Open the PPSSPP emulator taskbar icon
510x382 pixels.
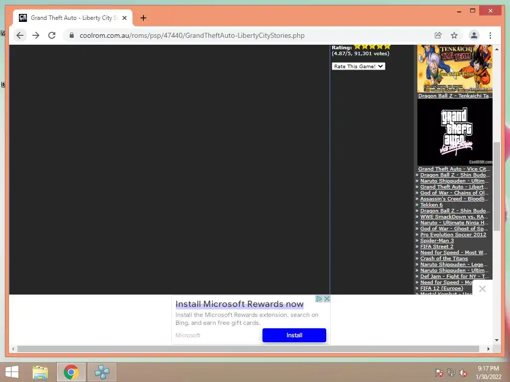(102, 372)
